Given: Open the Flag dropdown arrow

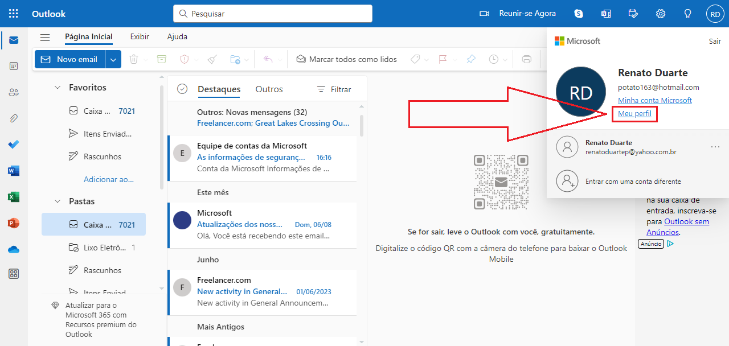Looking at the screenshot, I should click(x=454, y=60).
